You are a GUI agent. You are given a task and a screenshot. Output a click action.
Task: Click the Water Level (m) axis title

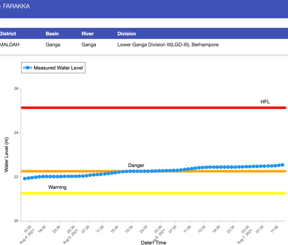tap(7, 155)
